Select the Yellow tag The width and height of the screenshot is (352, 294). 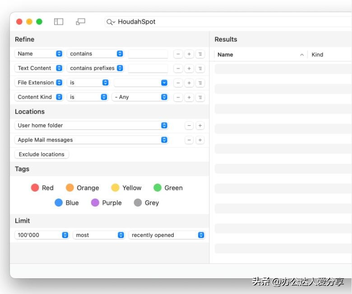(x=126, y=188)
